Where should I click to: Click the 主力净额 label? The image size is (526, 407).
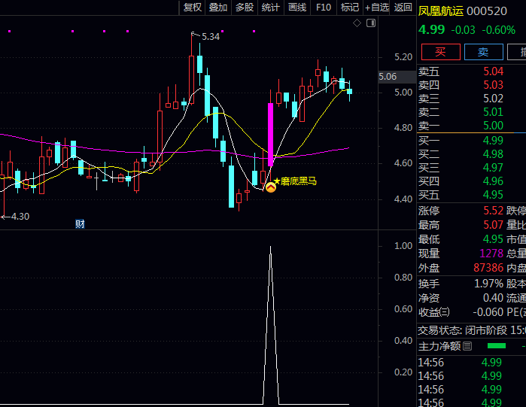coord(439,346)
